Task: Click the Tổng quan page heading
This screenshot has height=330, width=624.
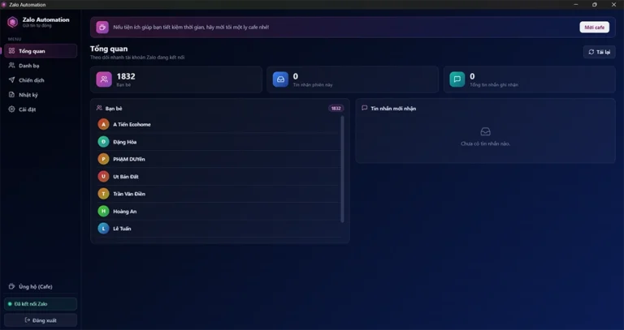Action: point(109,49)
